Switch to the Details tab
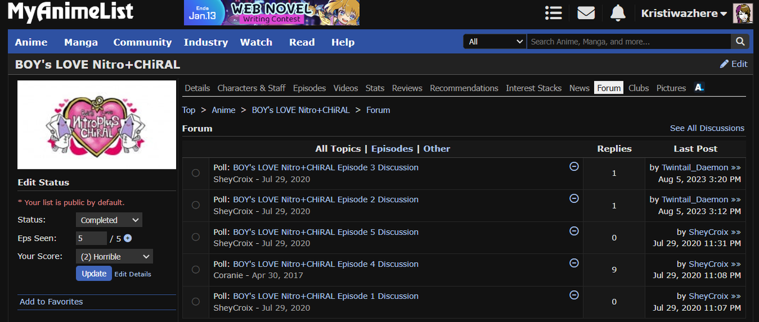This screenshot has height=322, width=759. click(197, 88)
